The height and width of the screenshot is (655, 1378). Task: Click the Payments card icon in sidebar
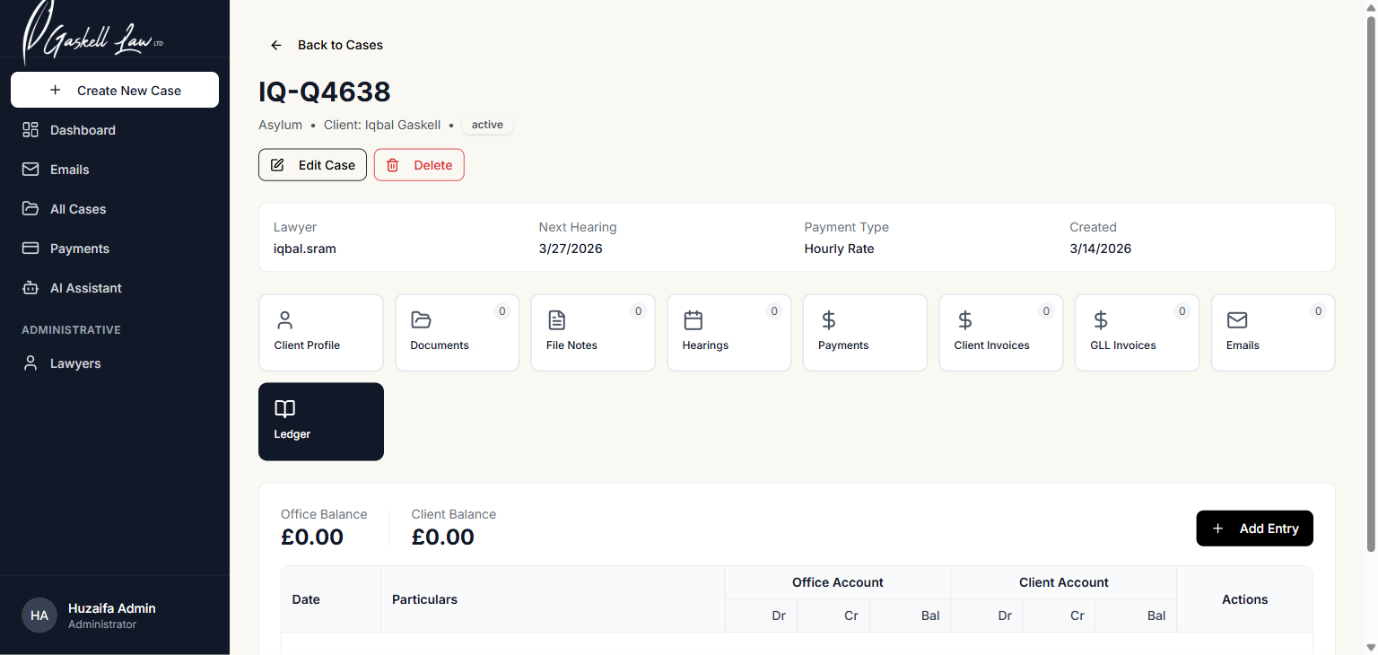coord(31,249)
